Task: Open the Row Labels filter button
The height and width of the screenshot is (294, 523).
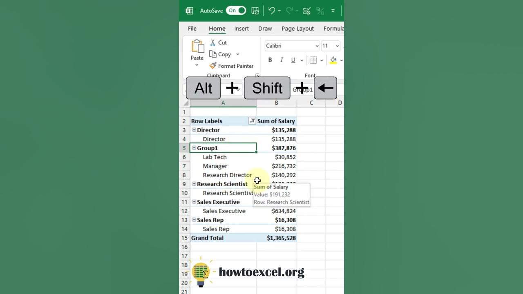Action: click(x=252, y=121)
